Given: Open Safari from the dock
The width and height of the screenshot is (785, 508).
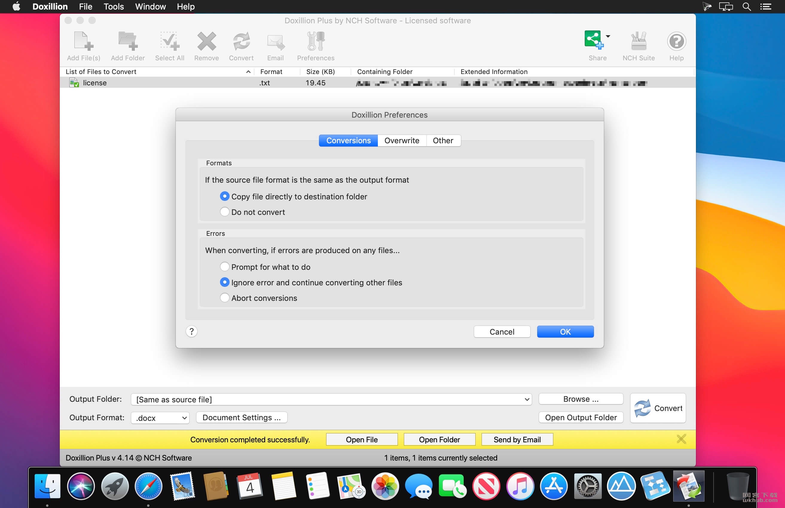Looking at the screenshot, I should click(x=149, y=486).
